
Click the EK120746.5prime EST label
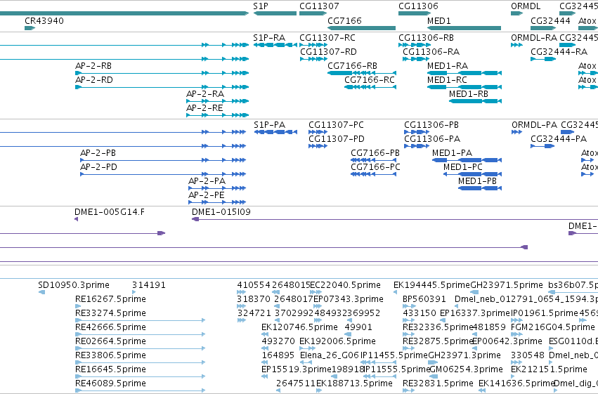click(300, 327)
